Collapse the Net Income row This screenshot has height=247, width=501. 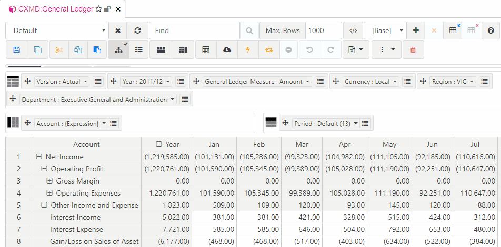pos(39,157)
